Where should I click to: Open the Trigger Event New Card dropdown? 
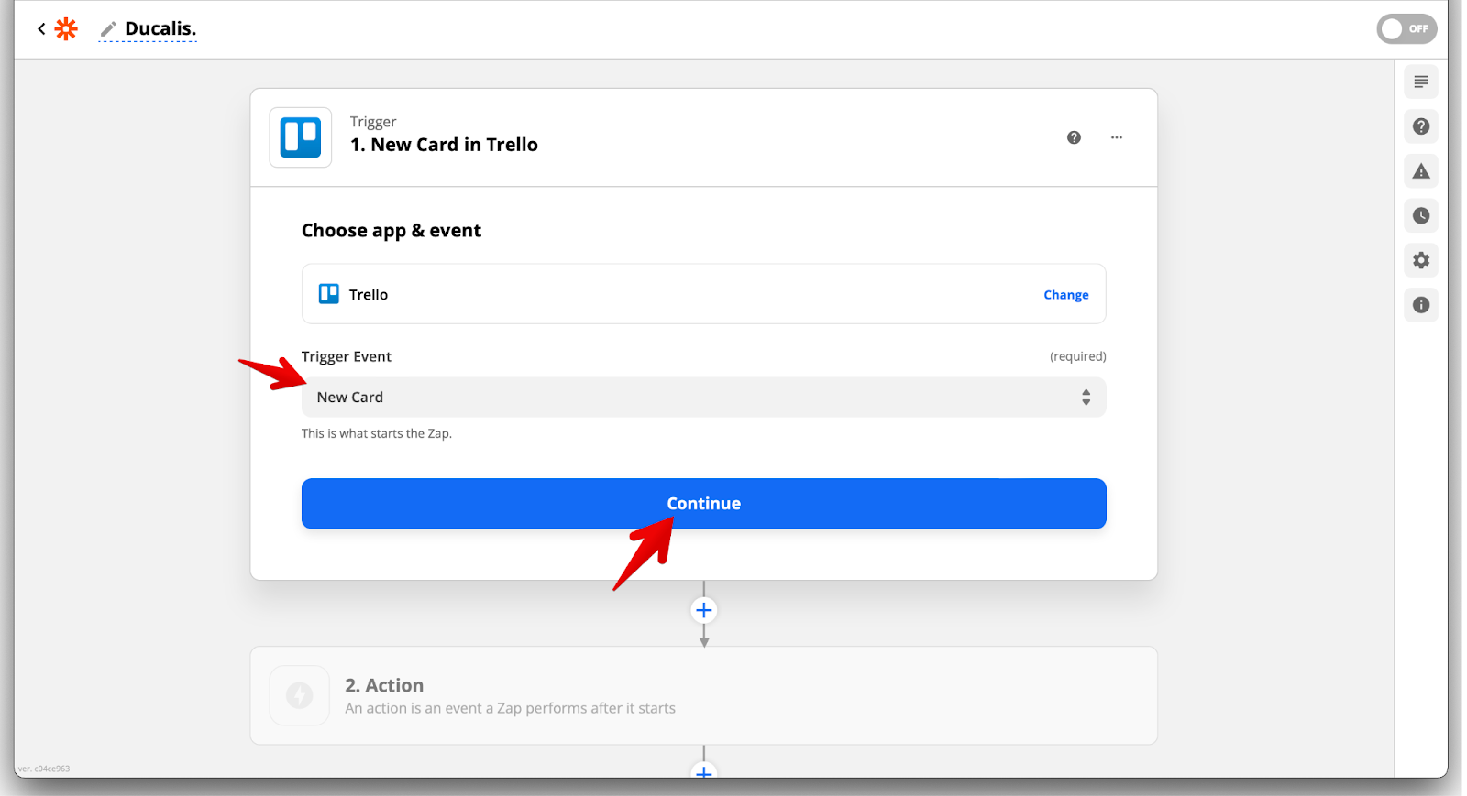tap(703, 398)
